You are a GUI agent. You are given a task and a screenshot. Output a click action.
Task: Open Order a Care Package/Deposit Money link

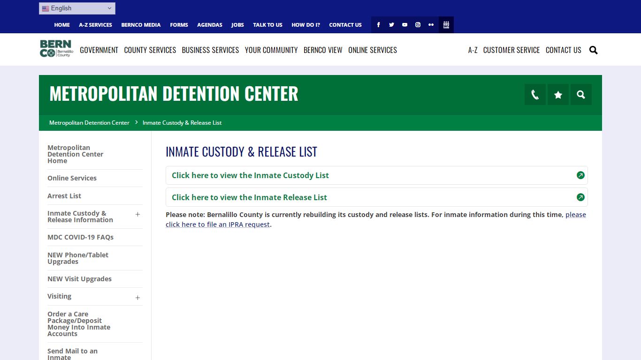(x=79, y=324)
